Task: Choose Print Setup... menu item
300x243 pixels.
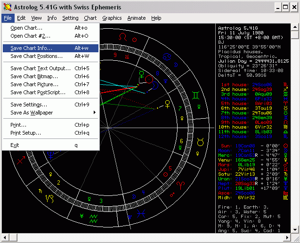Action: (x=51, y=133)
